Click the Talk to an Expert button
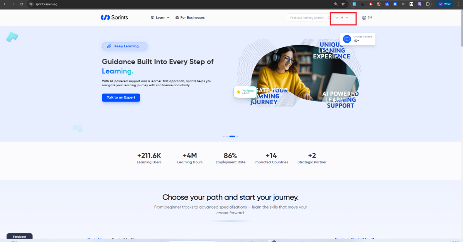Viewport: 463px width, 242px height. pos(121,97)
